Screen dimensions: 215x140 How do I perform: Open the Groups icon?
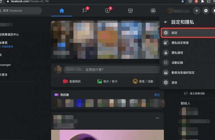153,11
